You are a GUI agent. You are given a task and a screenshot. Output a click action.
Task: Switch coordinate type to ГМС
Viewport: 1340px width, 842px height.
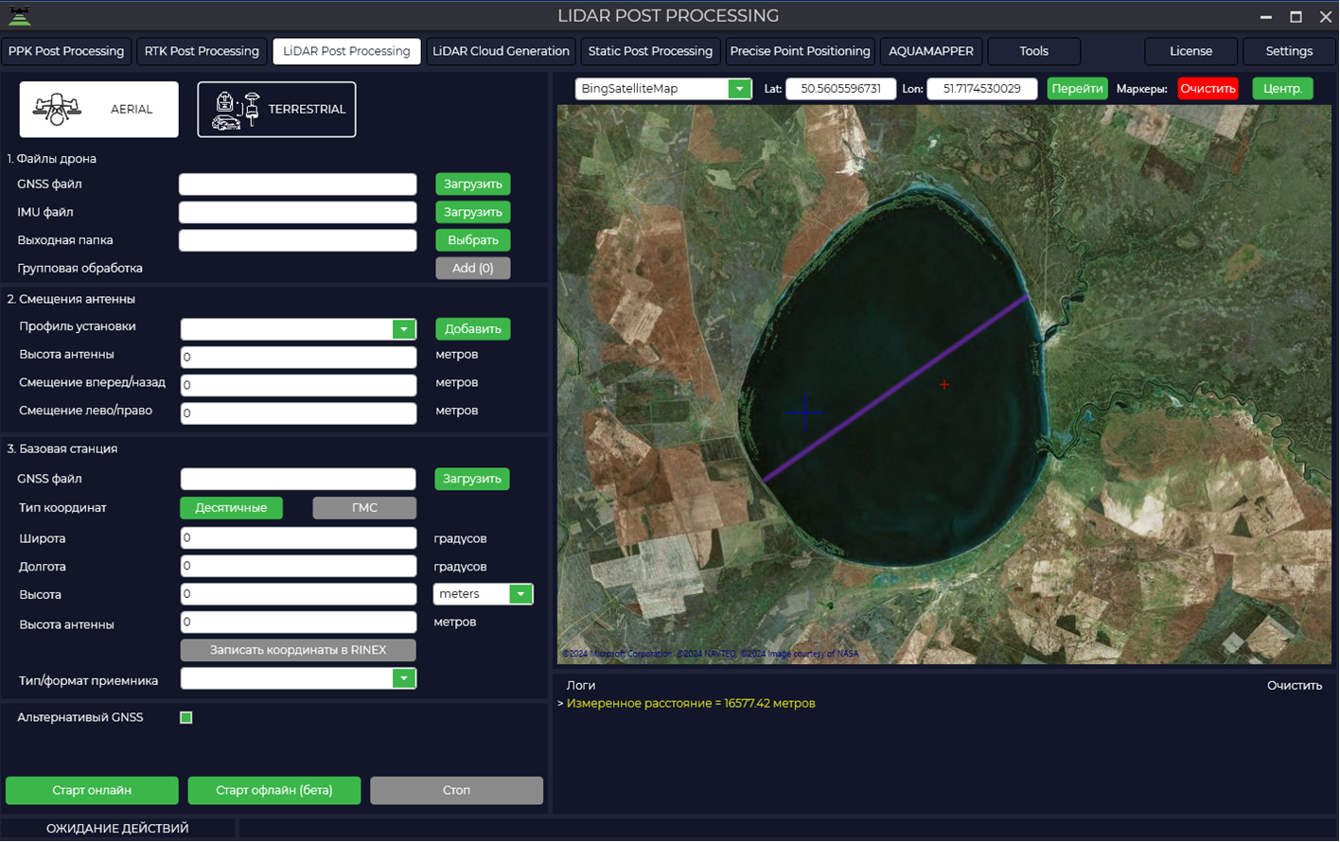(x=364, y=508)
